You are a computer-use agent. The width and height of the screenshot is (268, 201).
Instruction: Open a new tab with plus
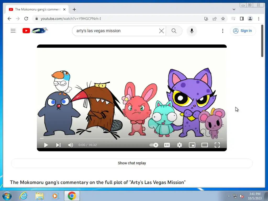[74, 9]
